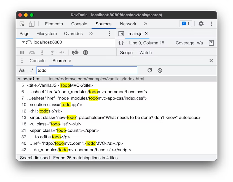Toggle pause on exceptions

coord(85,53)
